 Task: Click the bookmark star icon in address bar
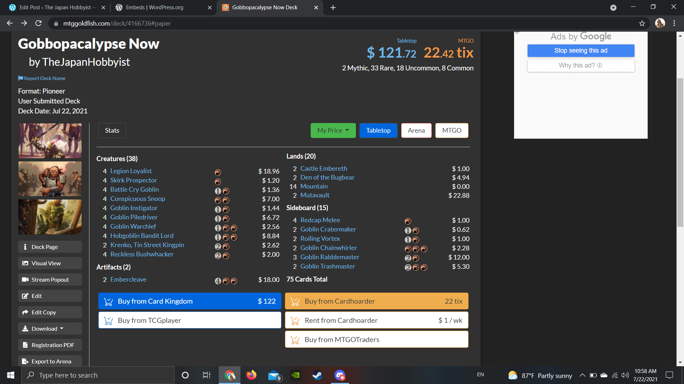(642, 23)
